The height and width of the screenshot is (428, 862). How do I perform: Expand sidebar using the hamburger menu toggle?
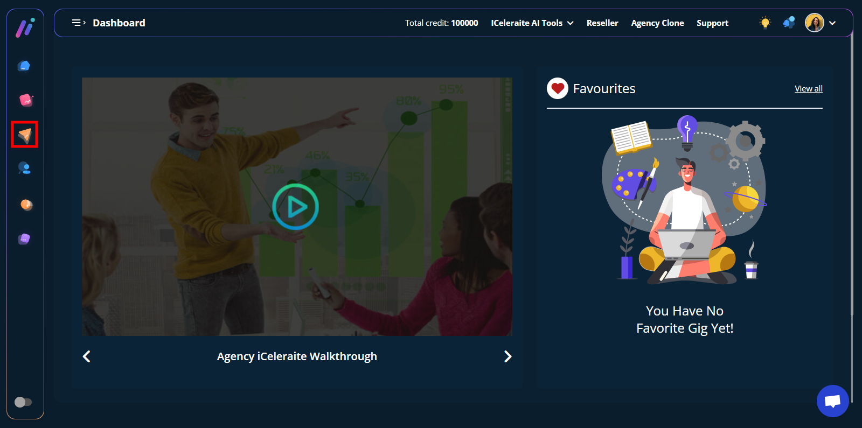(x=79, y=23)
